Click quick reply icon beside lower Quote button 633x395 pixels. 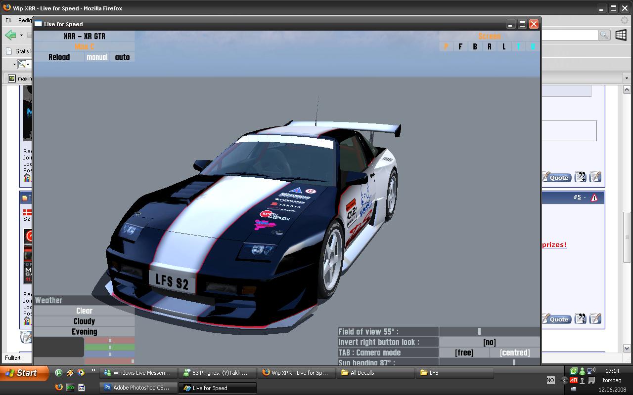pyautogui.click(x=595, y=318)
